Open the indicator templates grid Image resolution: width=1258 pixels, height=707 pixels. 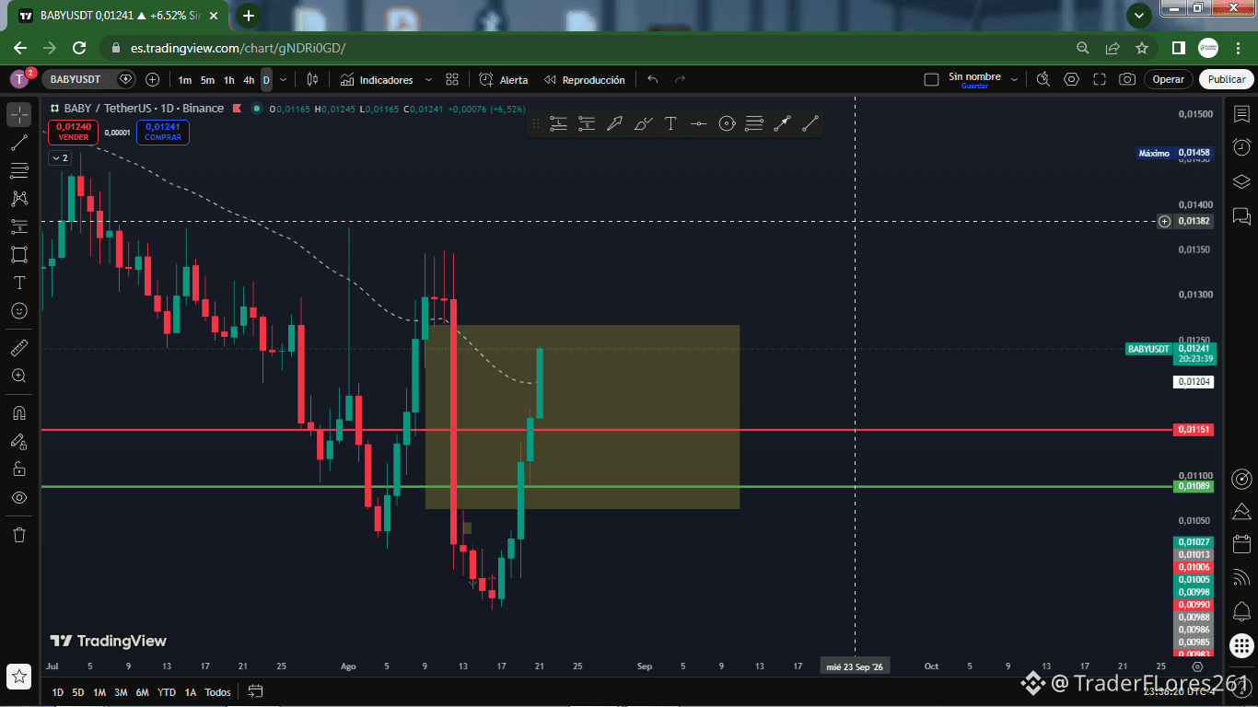[x=452, y=80]
